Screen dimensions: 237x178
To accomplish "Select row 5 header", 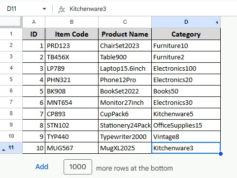I will click(x=11, y=79).
